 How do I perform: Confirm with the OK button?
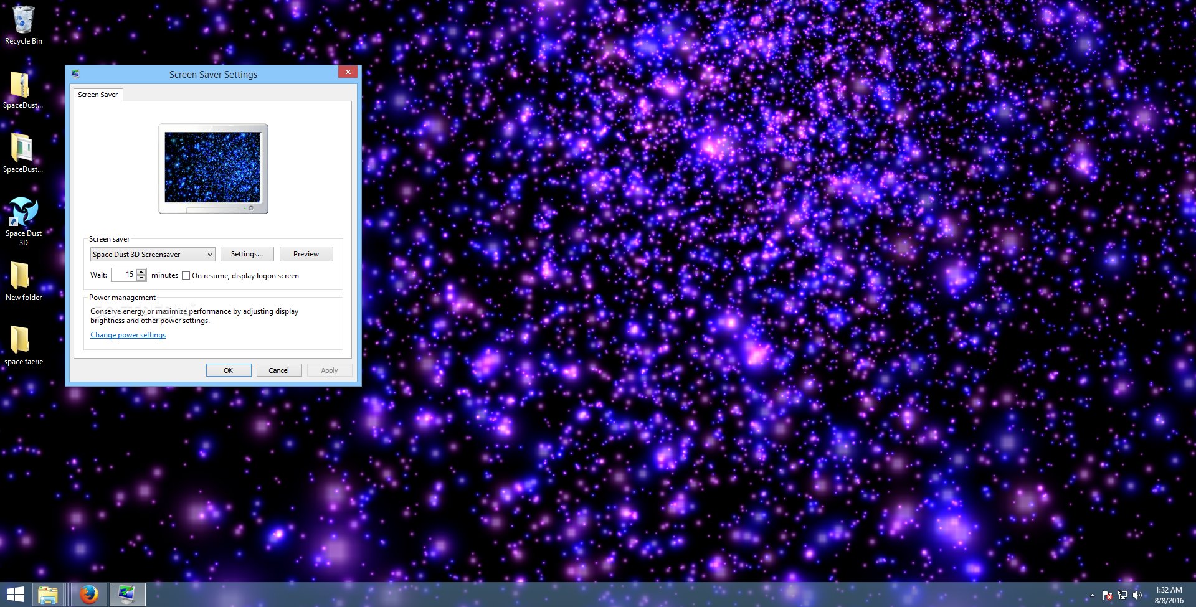coord(229,370)
